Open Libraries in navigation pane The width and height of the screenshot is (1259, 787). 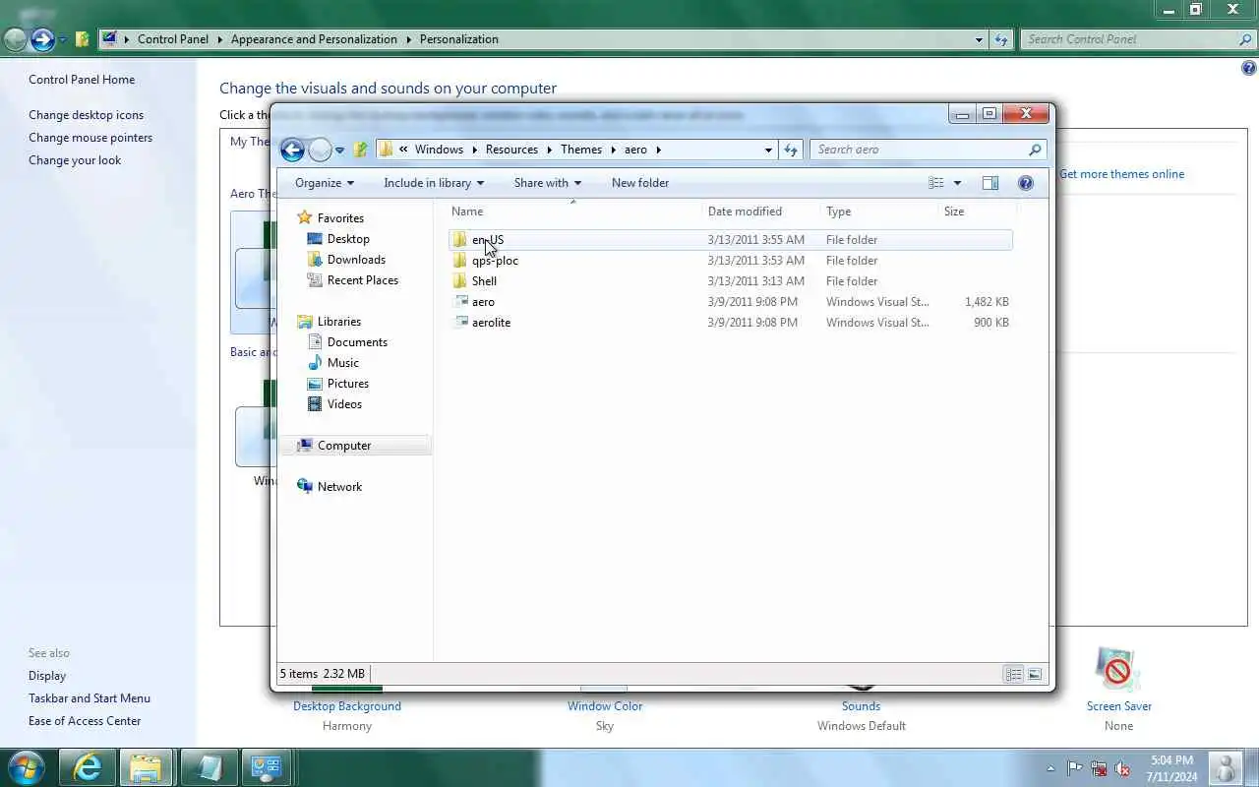(x=338, y=322)
